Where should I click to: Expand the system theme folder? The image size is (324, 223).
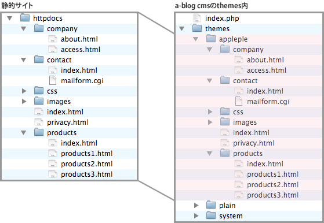196,215
